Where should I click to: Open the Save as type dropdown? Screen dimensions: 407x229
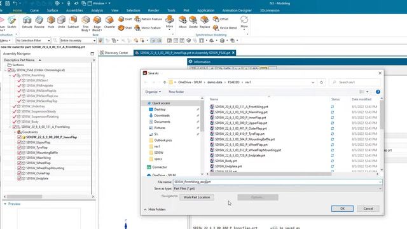click(x=277, y=188)
